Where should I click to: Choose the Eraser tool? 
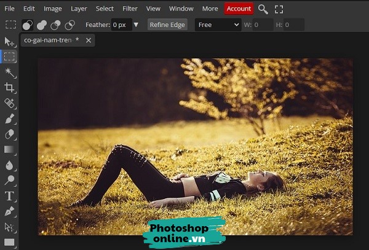[x=9, y=134]
